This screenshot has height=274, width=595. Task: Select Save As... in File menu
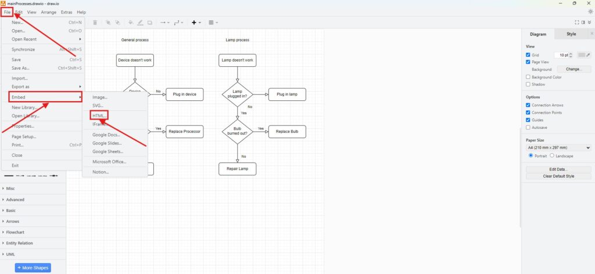click(x=43, y=68)
